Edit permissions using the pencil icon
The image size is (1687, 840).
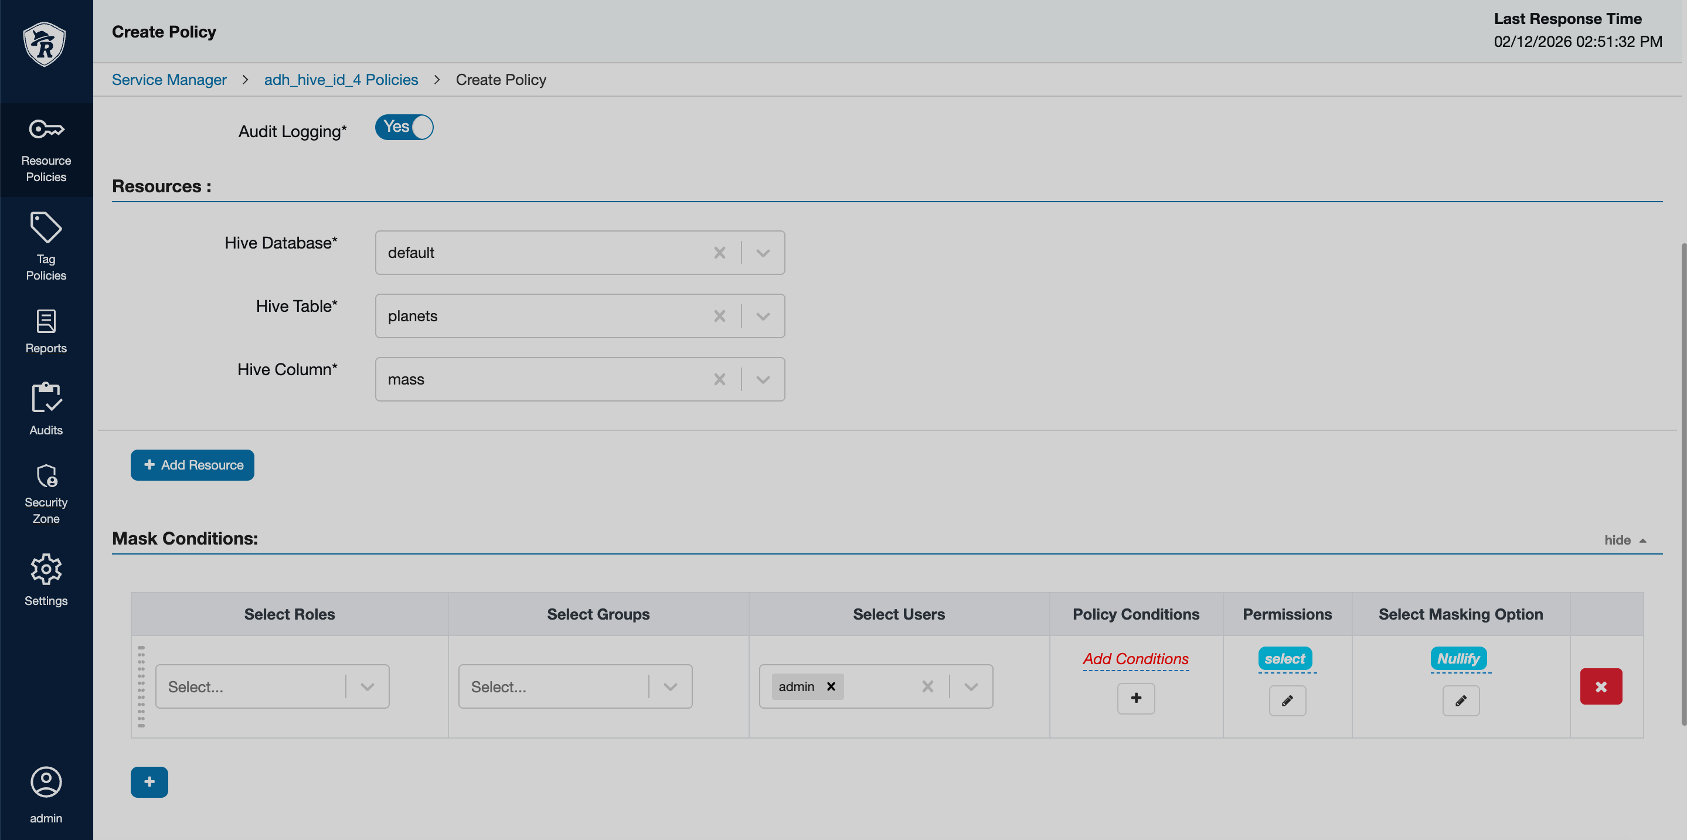1286,700
